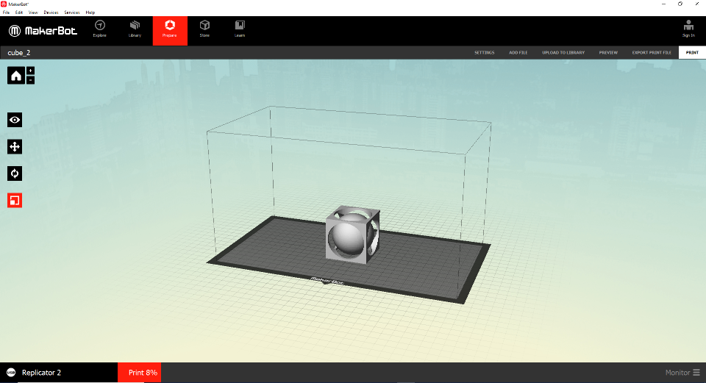
Task: Open the File menu
Action: [x=7, y=12]
